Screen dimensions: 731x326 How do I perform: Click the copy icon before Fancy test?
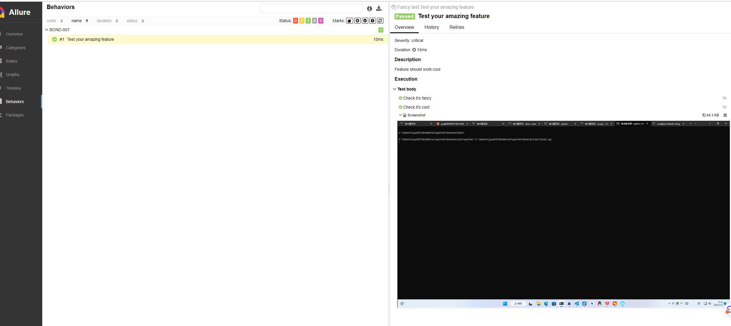click(394, 7)
